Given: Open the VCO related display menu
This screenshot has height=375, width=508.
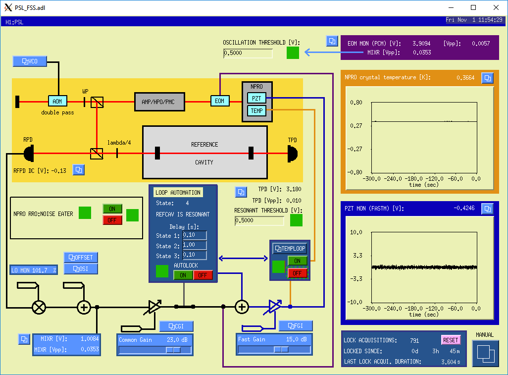Looking at the screenshot, I should [30, 61].
